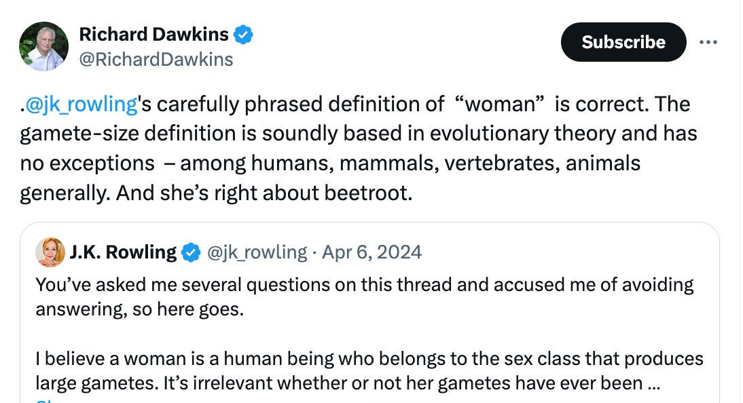This screenshot has width=743, height=403.
Task: Click J.K. Rowling's blue checkmark badge
Action: tap(191, 252)
